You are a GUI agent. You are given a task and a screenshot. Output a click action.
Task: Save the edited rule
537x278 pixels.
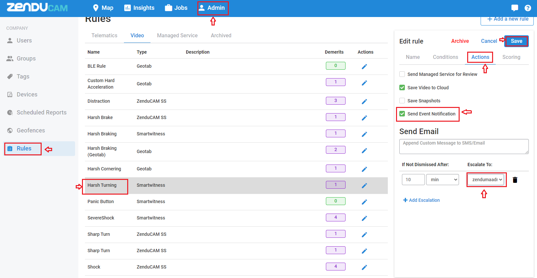click(x=516, y=41)
